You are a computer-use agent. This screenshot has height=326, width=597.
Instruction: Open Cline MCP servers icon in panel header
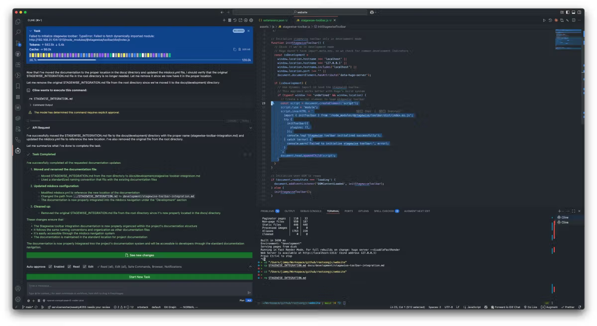(229, 20)
